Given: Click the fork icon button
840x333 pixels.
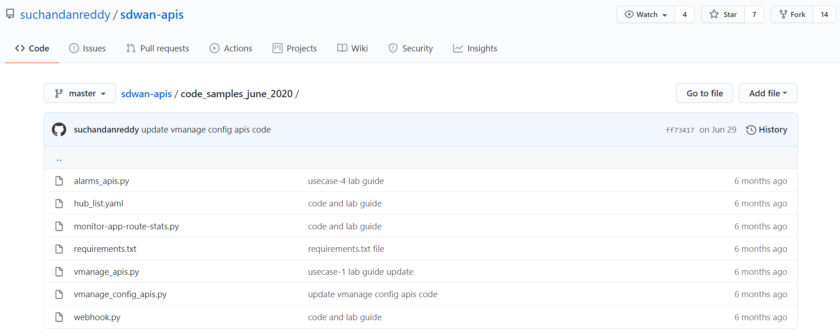Looking at the screenshot, I should (783, 15).
